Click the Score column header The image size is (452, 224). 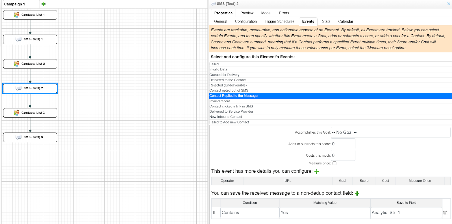pos(364,181)
